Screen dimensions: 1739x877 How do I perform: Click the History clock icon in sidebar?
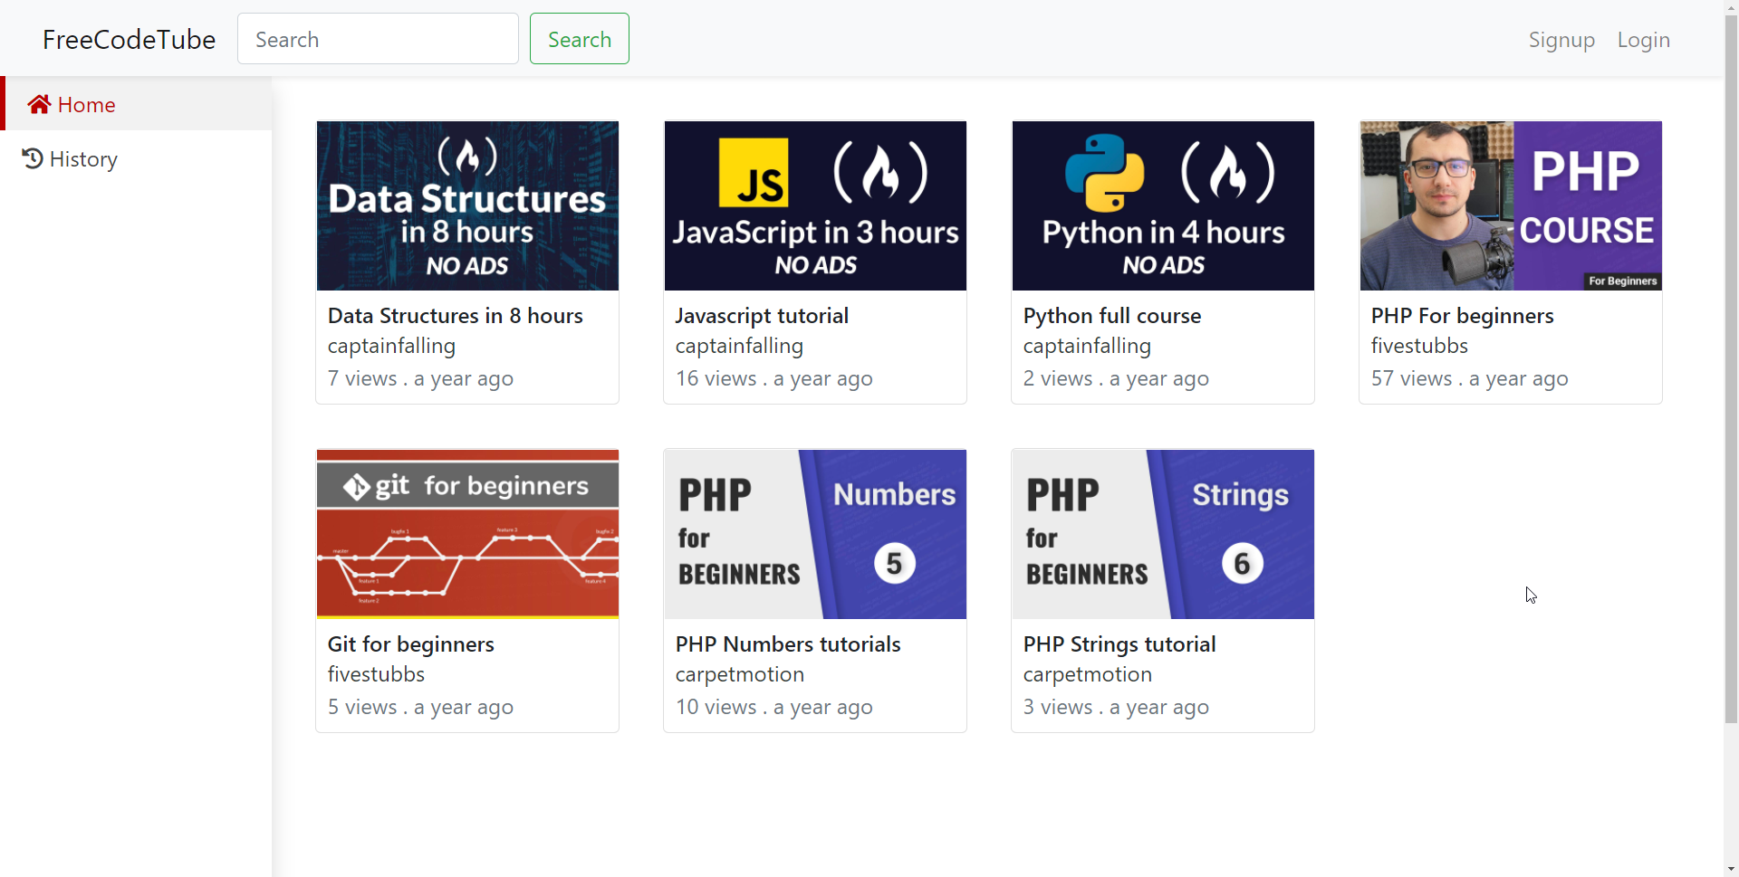pyautogui.click(x=33, y=159)
